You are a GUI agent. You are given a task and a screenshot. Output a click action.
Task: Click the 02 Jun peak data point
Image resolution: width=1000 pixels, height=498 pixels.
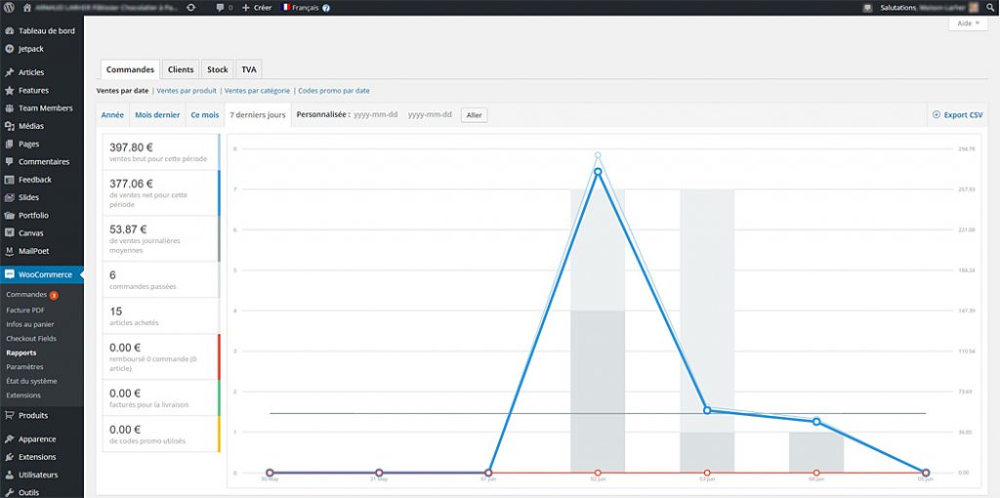[598, 172]
